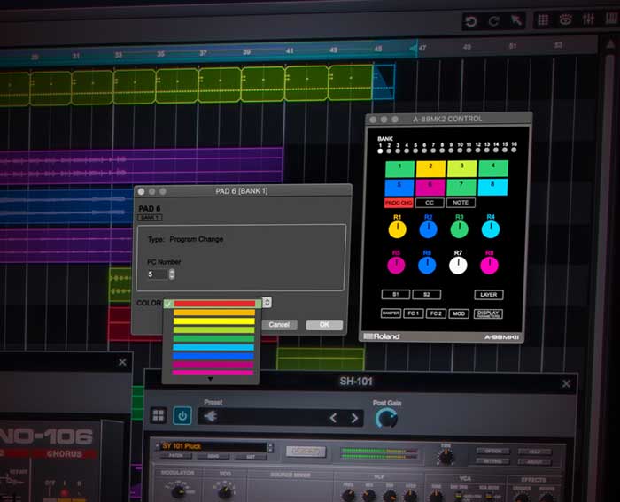Open the mixer faders icon in the top toolbar
The image size is (620, 502).
pyautogui.click(x=588, y=19)
